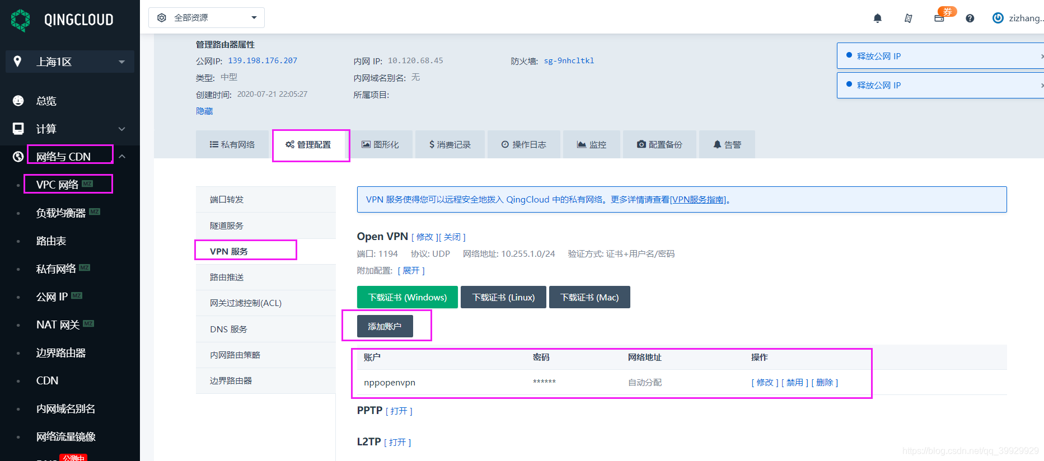Click 下载证书 (Mac) button
1044x461 pixels.
tap(589, 297)
